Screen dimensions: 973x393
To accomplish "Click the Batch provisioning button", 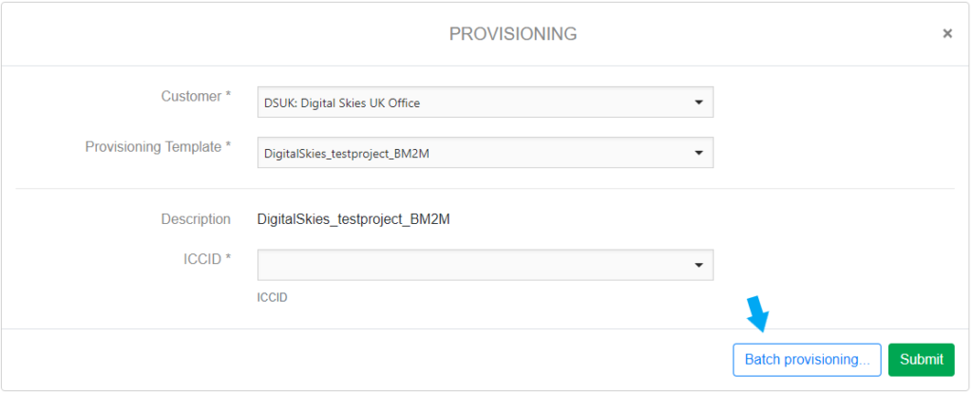I will pos(807,360).
